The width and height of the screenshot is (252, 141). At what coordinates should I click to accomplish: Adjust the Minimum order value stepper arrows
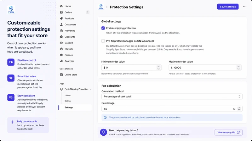pos(158,68)
